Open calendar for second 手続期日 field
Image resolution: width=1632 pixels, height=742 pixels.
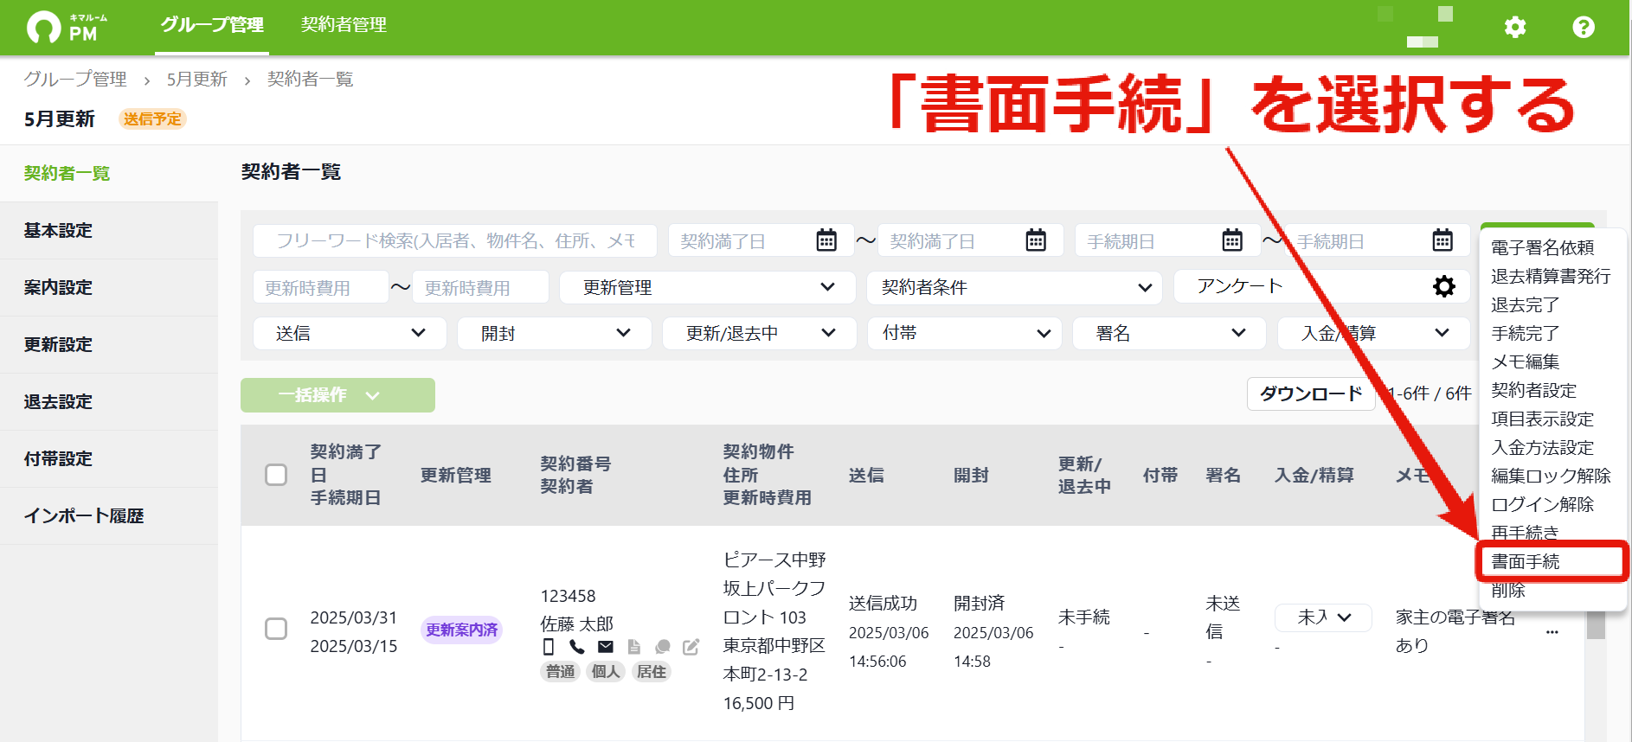point(1442,240)
